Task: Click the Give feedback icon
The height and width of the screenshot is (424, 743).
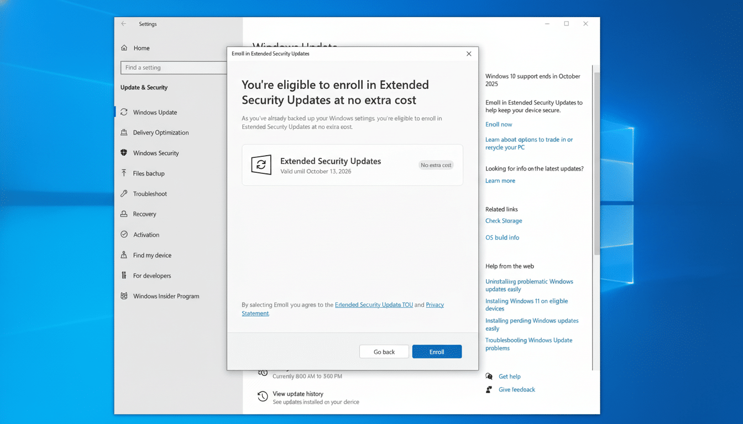Action: (x=489, y=389)
